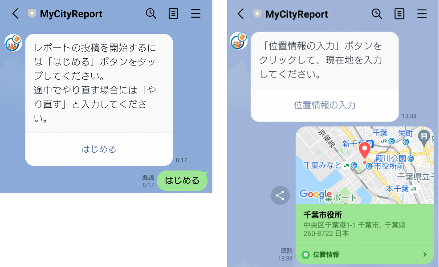Tap 市役所前 station label on map
The image size is (439, 267).
(389, 166)
